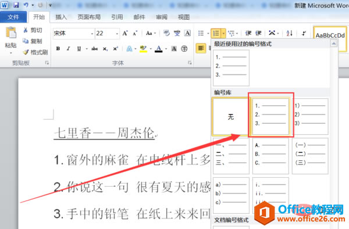Click the grow font size icon
This screenshot has height=229, width=349.
125,33
